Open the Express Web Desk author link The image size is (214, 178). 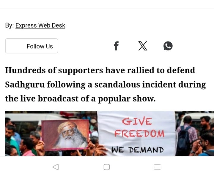[x=40, y=26]
